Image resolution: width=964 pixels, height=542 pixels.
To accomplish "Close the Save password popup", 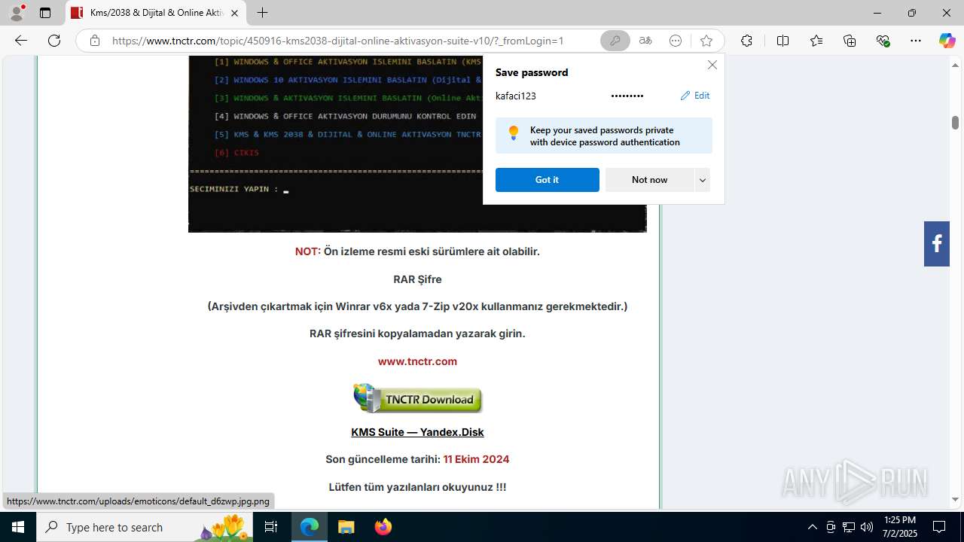I will point(712,65).
